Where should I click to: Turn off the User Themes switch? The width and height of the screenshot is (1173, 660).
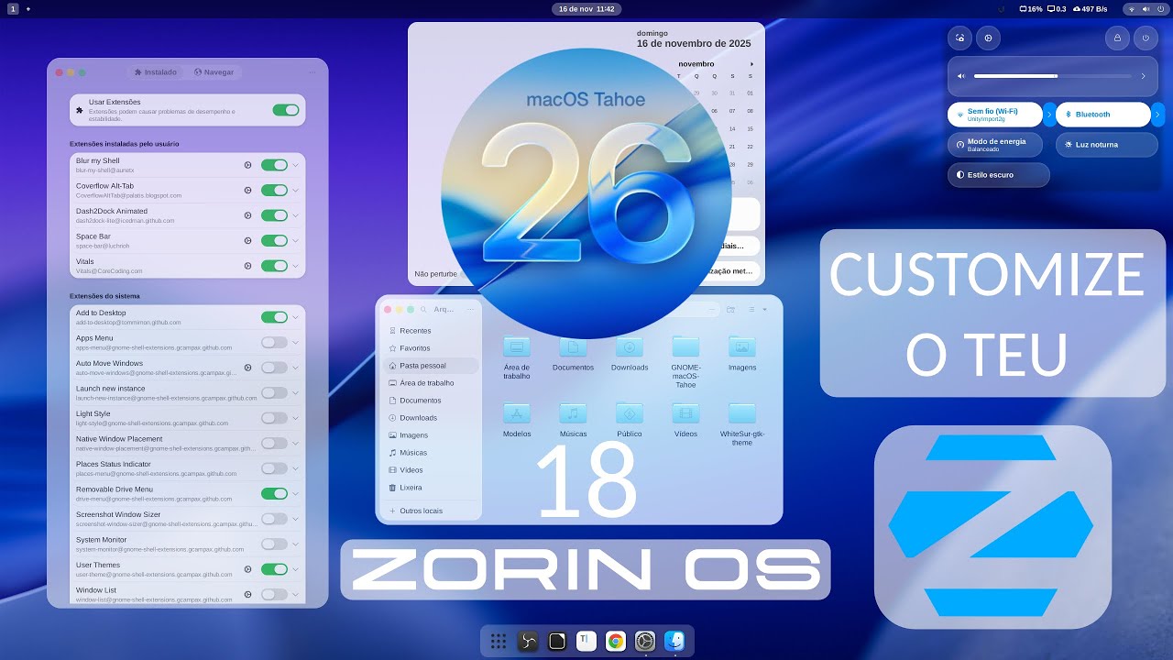click(x=274, y=569)
